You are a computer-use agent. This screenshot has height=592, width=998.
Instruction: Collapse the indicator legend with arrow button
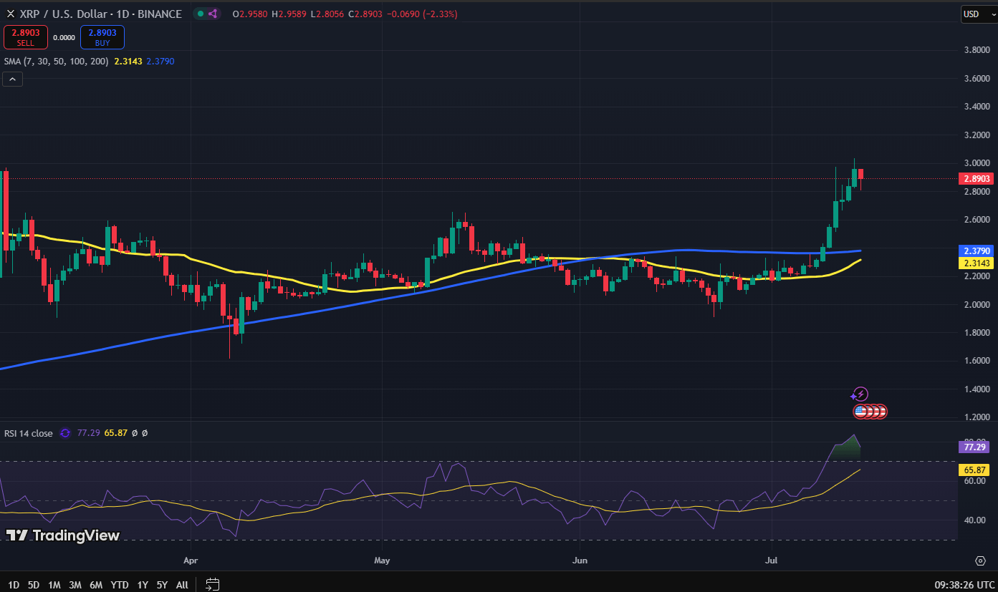pyautogui.click(x=13, y=79)
